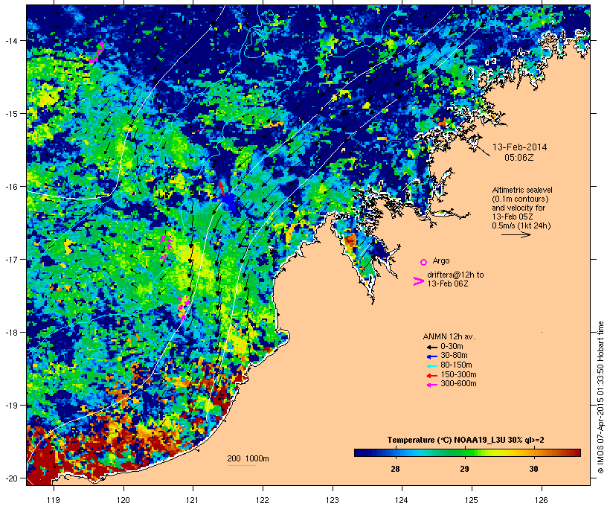This screenshot has height=506, width=610.
Task: Click the IMOS copyright timestamp text
Action: (x=600, y=397)
